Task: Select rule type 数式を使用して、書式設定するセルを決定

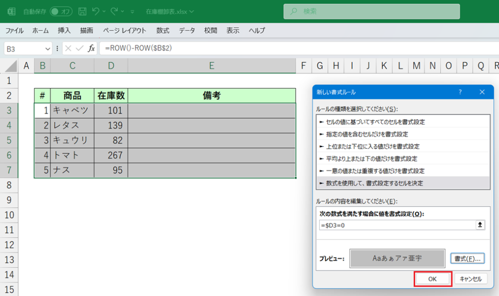Action: click(403, 183)
